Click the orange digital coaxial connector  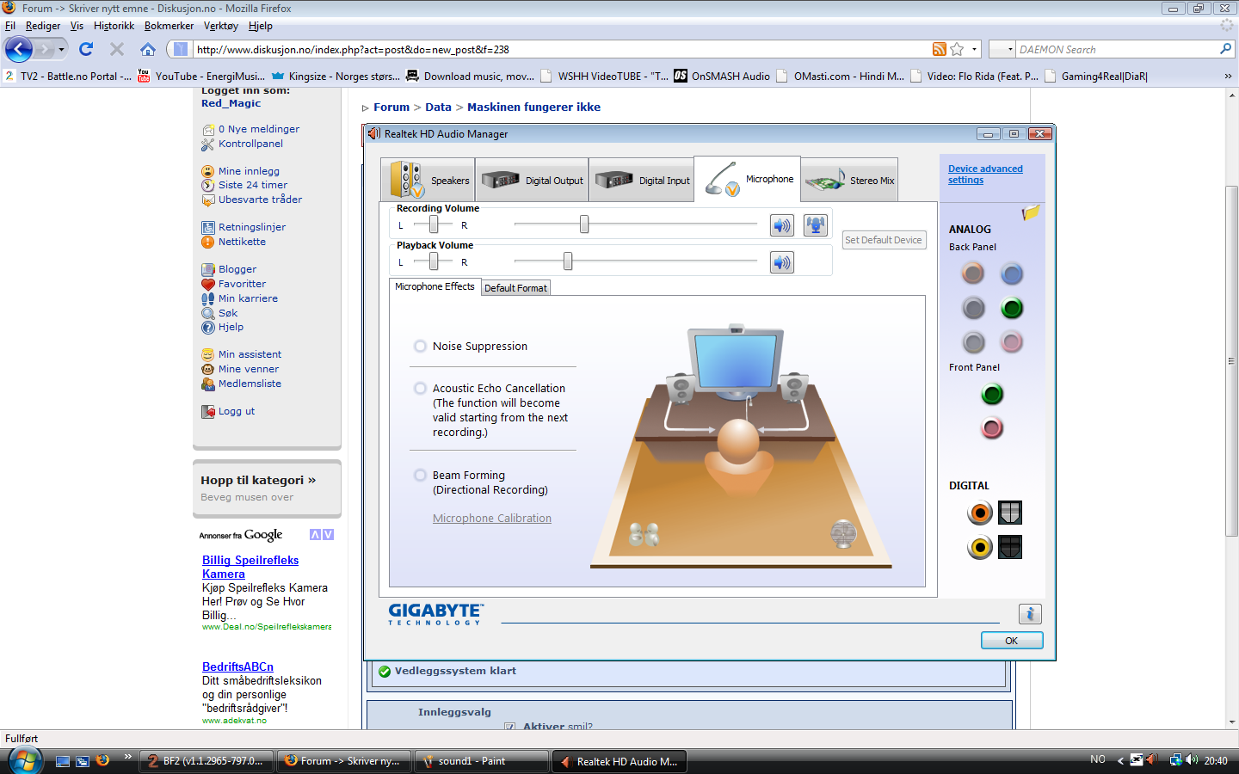pyautogui.click(x=980, y=513)
